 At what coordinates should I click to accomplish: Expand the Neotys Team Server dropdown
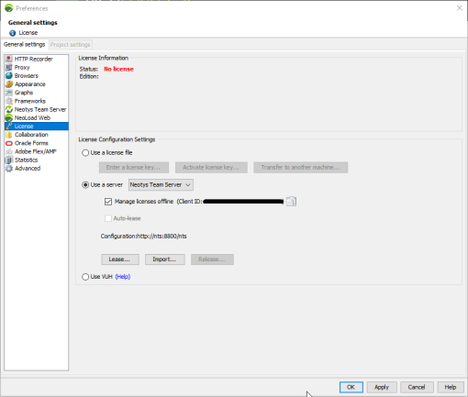point(161,185)
